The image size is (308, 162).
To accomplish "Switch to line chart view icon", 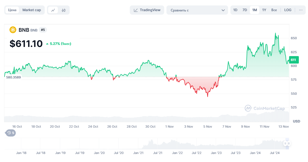I will coord(53,10).
